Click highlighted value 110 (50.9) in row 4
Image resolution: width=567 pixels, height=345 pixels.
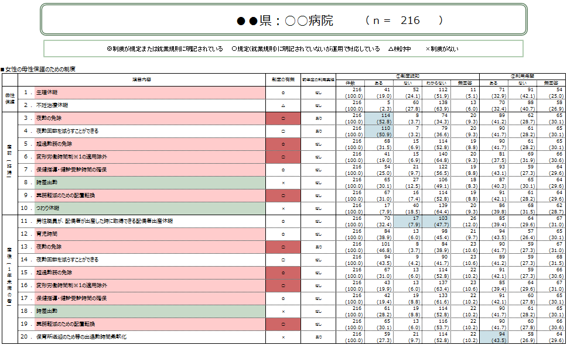point(378,131)
